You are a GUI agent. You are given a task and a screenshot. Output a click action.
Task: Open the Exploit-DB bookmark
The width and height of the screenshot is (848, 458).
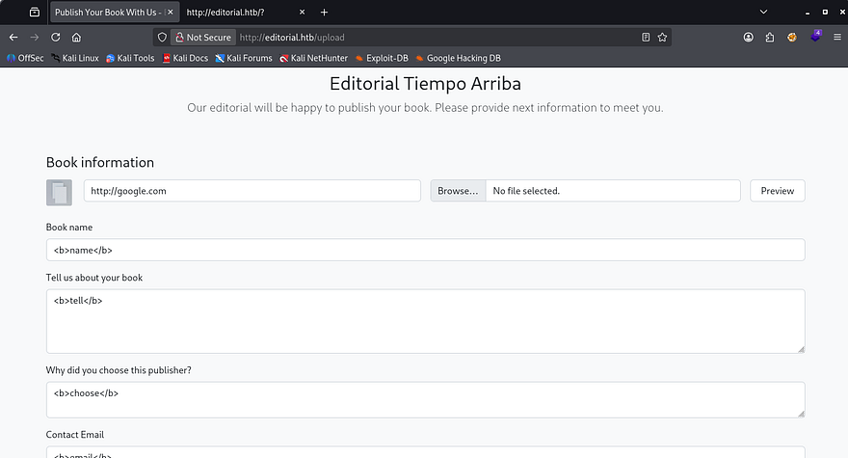(381, 58)
